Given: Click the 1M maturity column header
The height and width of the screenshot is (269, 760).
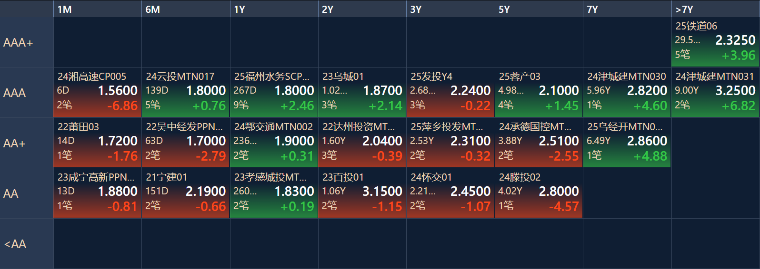Looking at the screenshot, I should [x=97, y=9].
